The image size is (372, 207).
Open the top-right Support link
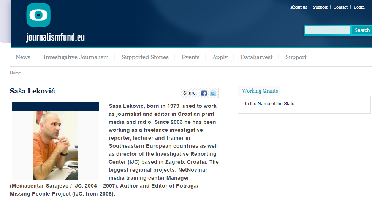320,7
